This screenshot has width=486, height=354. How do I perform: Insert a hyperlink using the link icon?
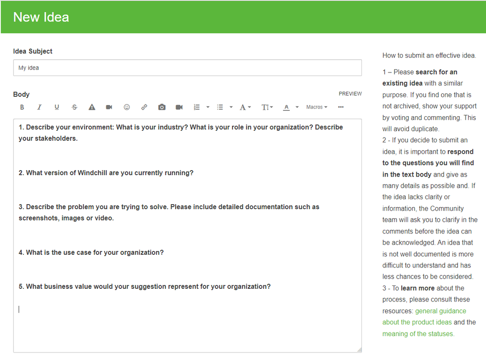coord(144,107)
